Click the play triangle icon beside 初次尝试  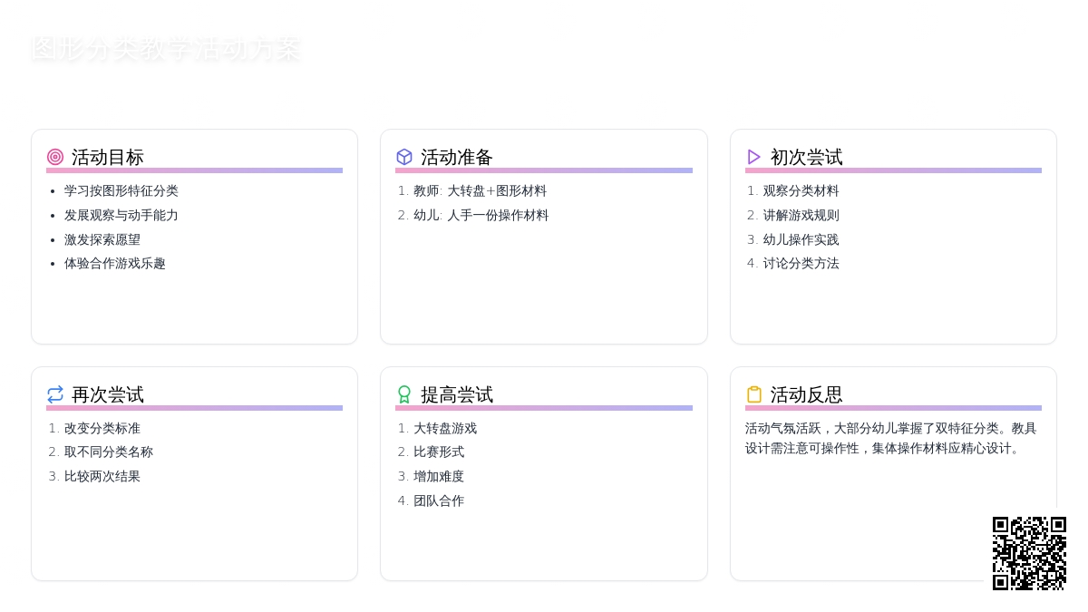pyautogui.click(x=754, y=157)
